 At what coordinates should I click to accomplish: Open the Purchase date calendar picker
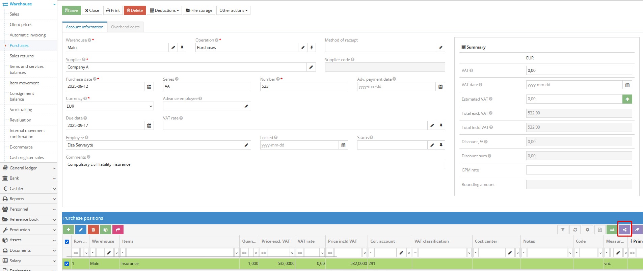pos(149,87)
